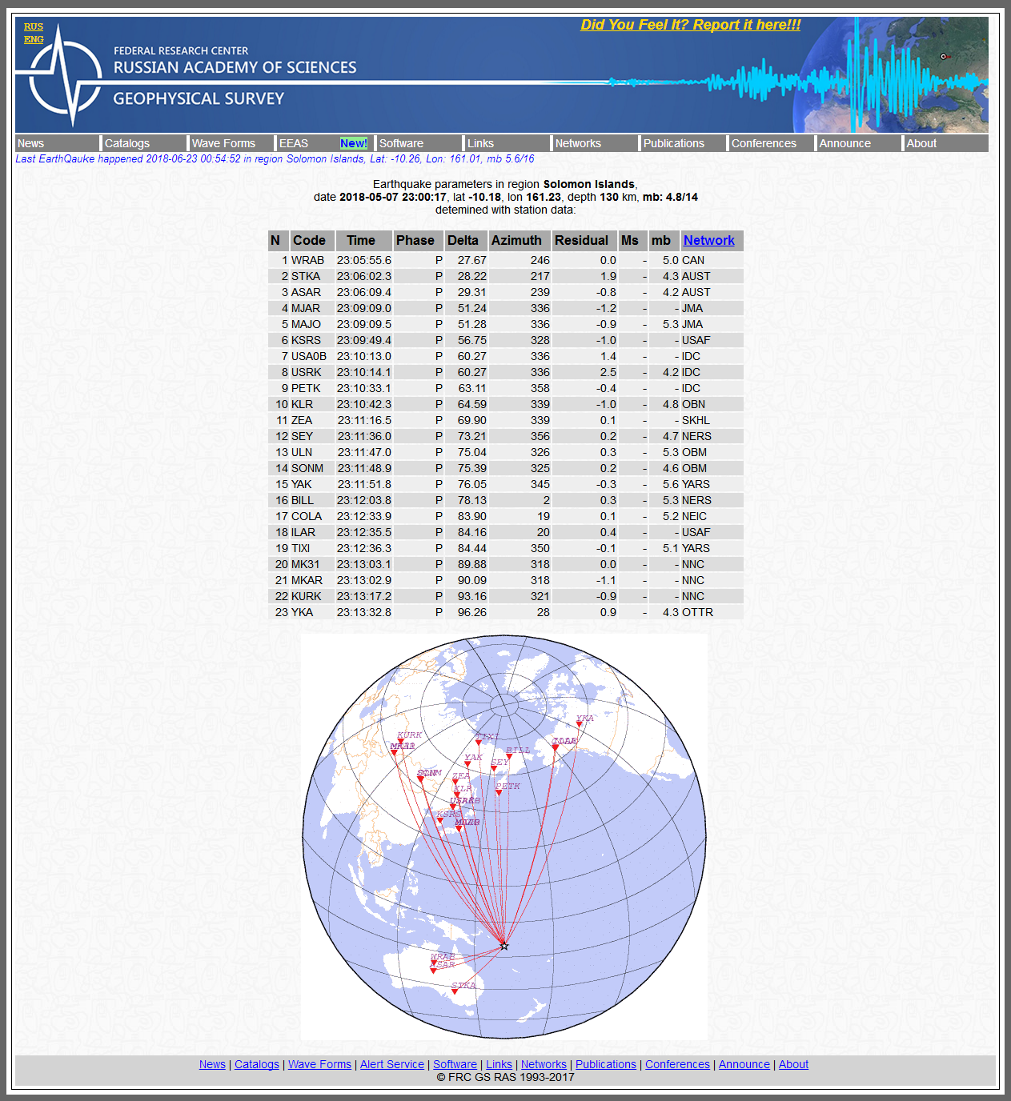Open Conferences in top navigation bar
Screen dimensions: 1011x1101
764,143
